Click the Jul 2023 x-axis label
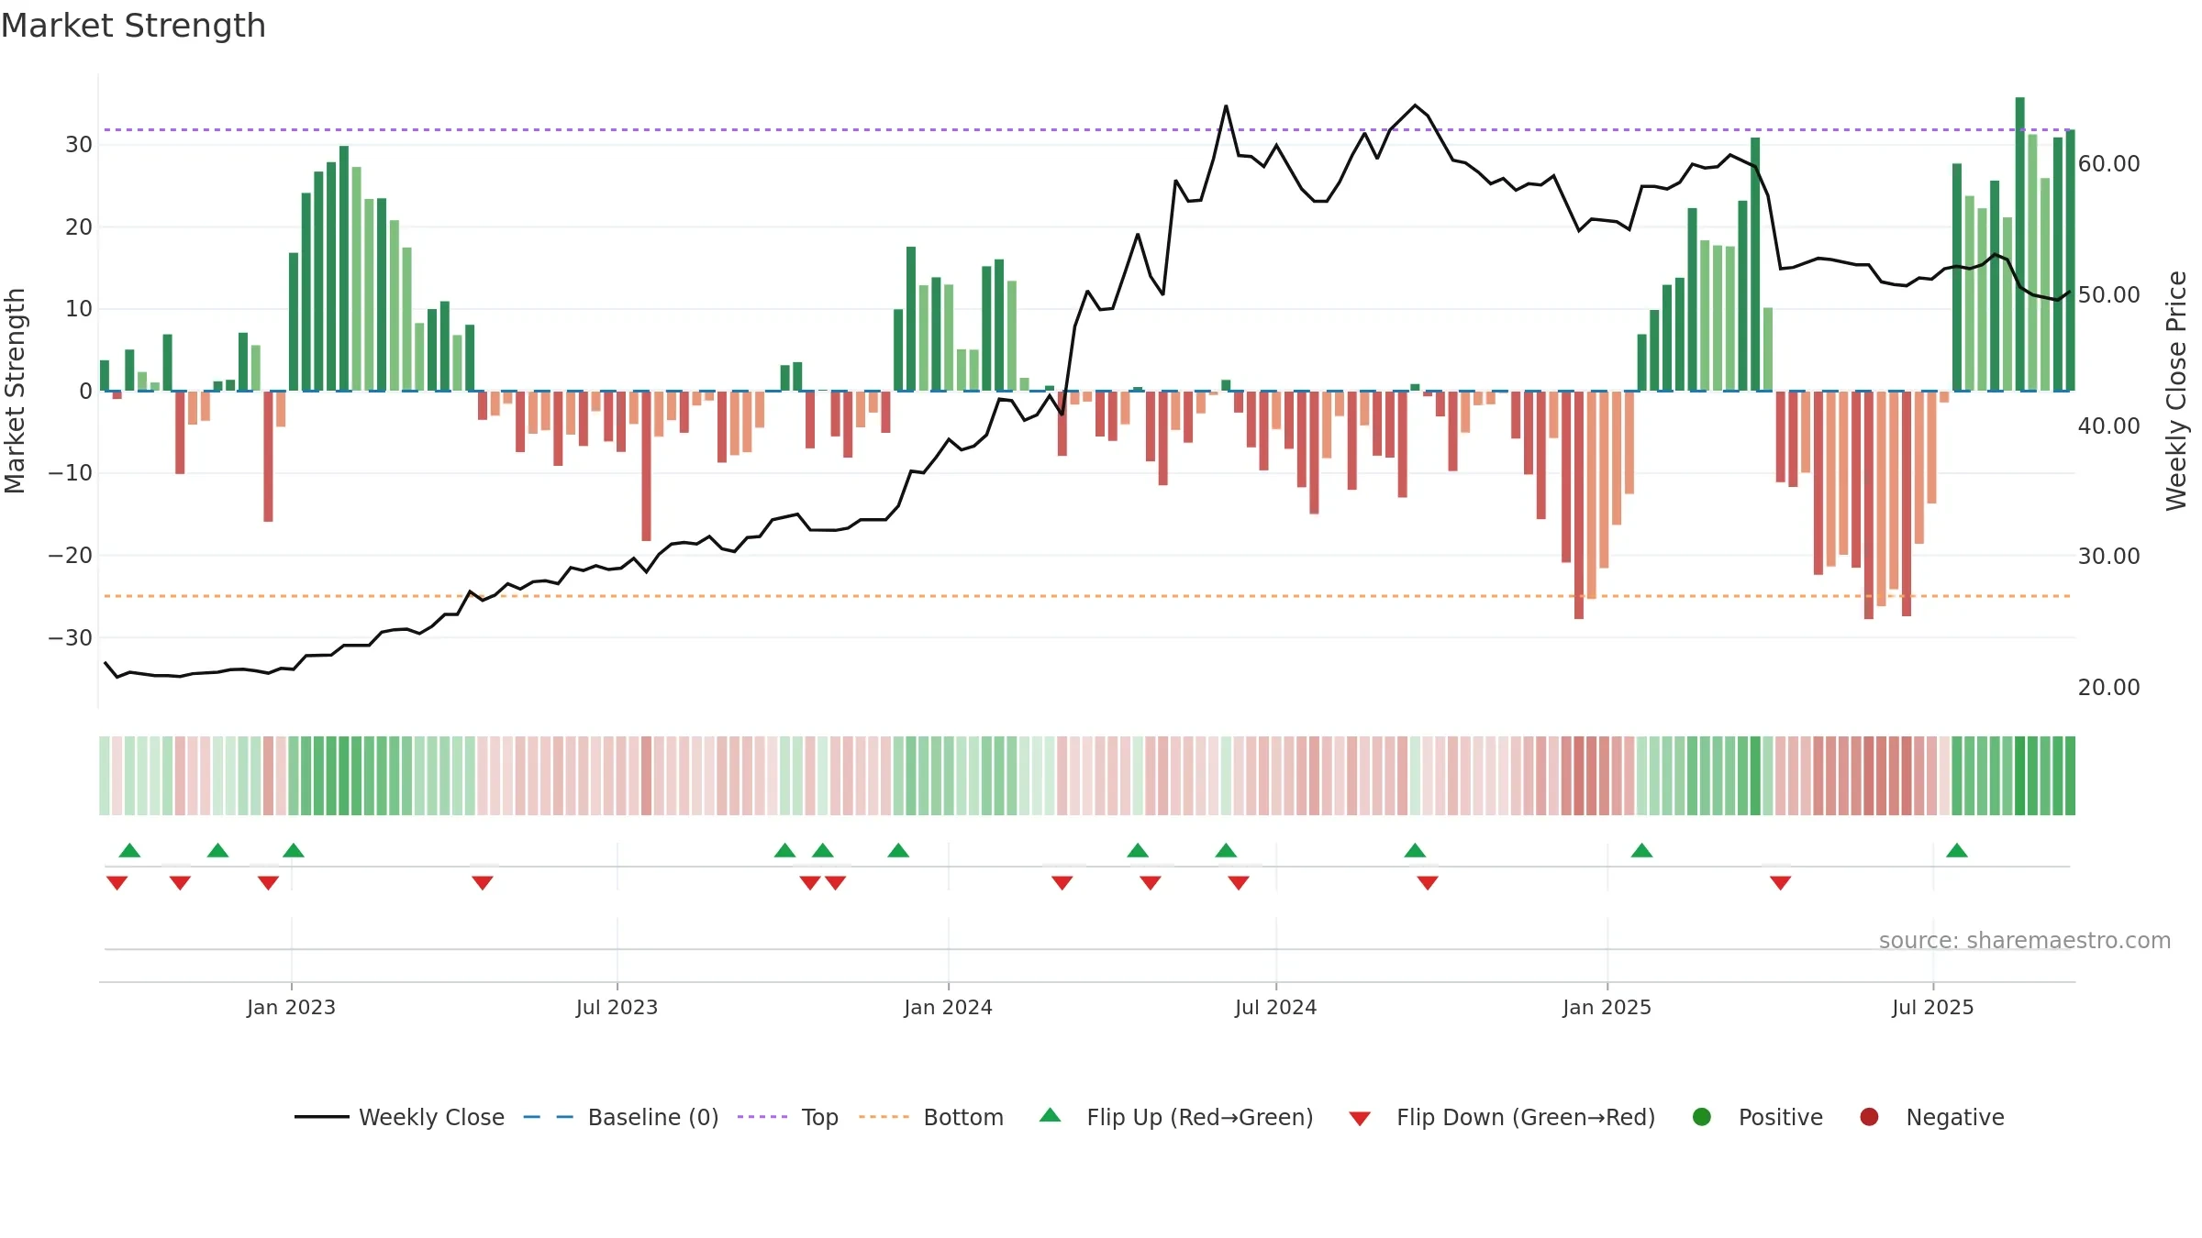 coord(617,1007)
